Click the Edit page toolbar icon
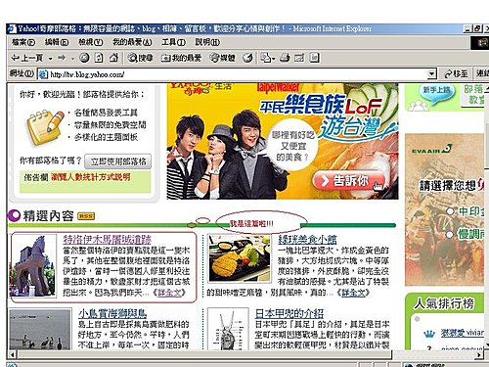 [299, 58]
